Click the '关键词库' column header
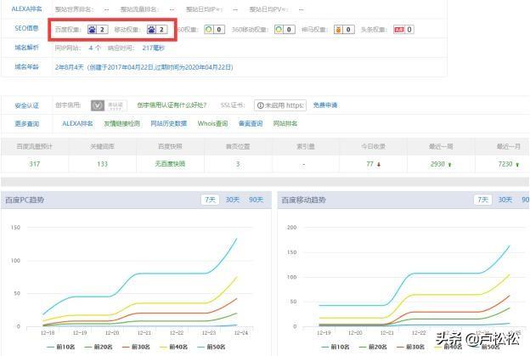This screenshot has width=530, height=356. [x=102, y=146]
